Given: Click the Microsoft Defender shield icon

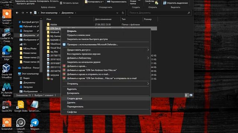Looking at the screenshot, I should click(x=64, y=44).
